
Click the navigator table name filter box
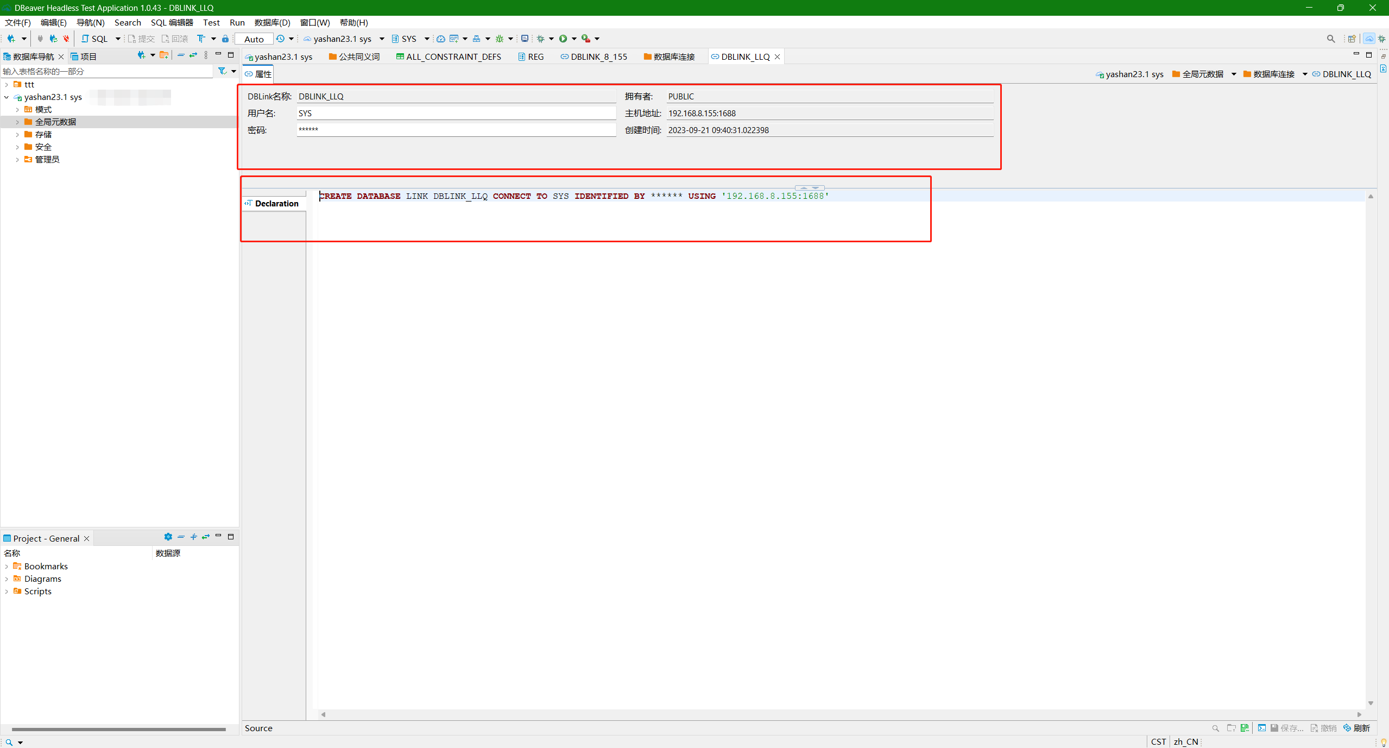pos(107,71)
